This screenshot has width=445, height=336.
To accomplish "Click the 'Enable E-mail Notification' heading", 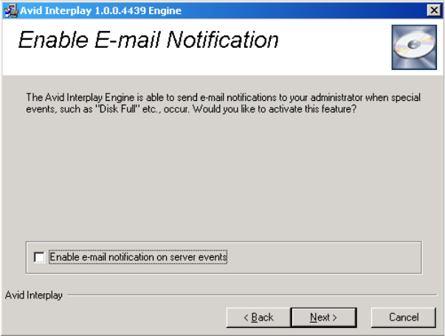I will 148,40.
